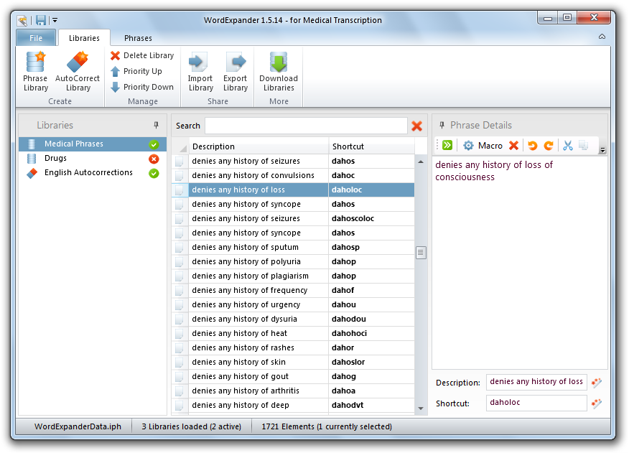The width and height of the screenshot is (629, 453).
Task: Click Download Libraries
Action: 279,72
